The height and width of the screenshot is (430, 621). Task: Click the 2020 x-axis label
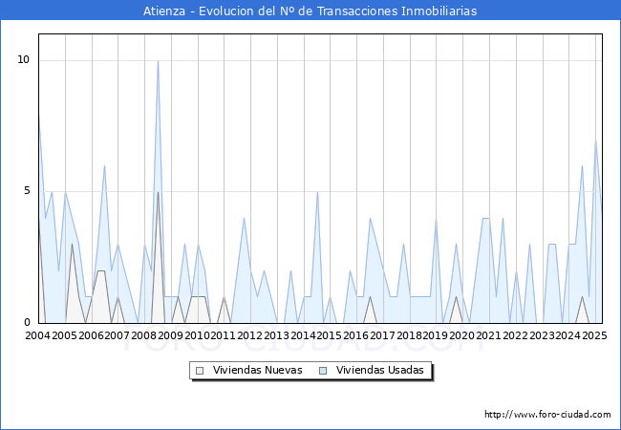tap(461, 335)
